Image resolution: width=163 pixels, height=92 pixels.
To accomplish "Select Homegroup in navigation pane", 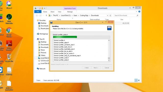I will [43, 34].
